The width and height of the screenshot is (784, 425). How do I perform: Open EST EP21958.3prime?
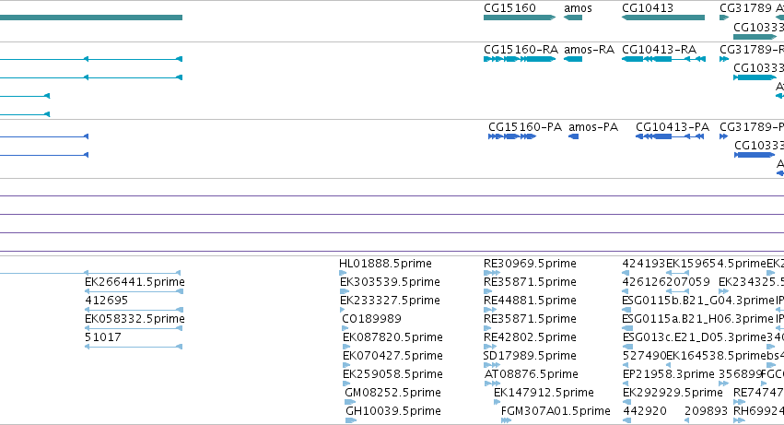point(669,374)
